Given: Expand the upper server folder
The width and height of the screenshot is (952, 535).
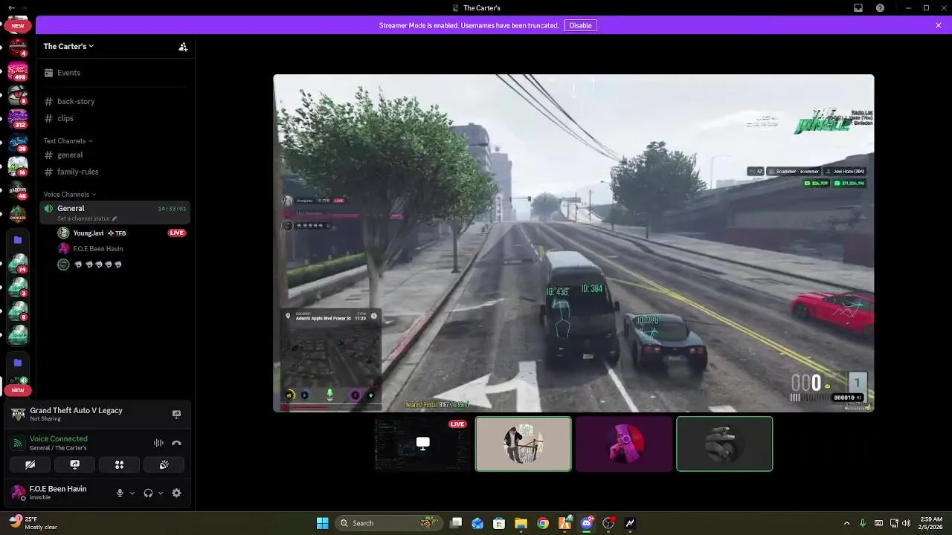Looking at the screenshot, I should click(x=18, y=240).
